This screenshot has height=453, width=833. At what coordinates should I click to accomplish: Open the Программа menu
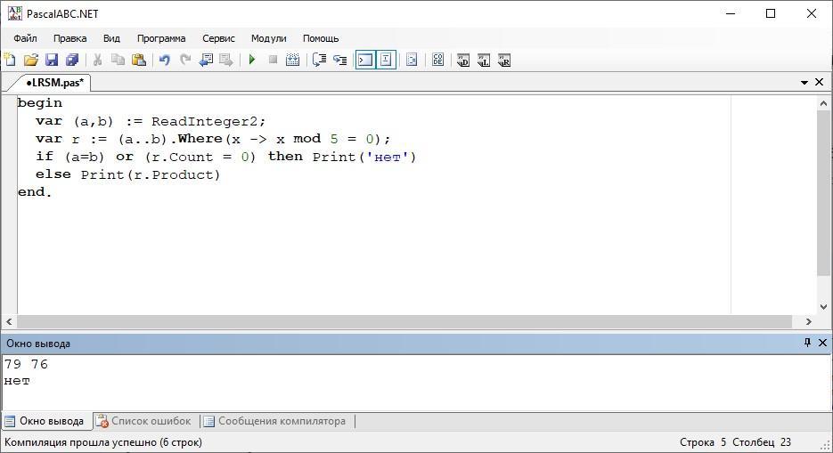pos(161,38)
